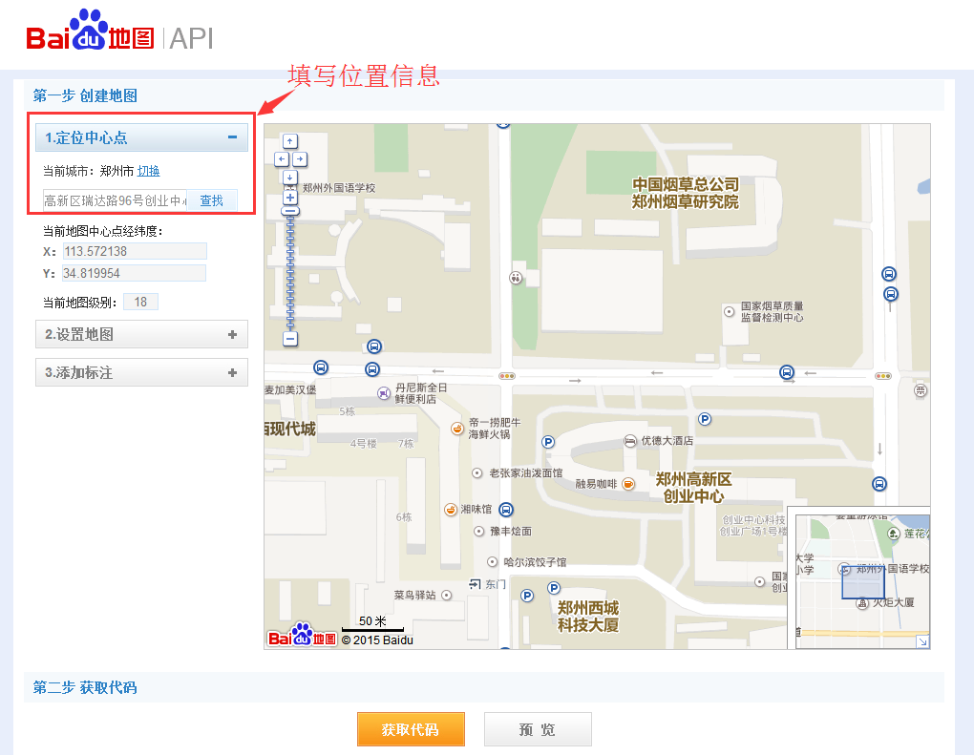The width and height of the screenshot is (974, 755).
Task: Click the coffee icon beside 融易咖啡
Action: tap(628, 484)
